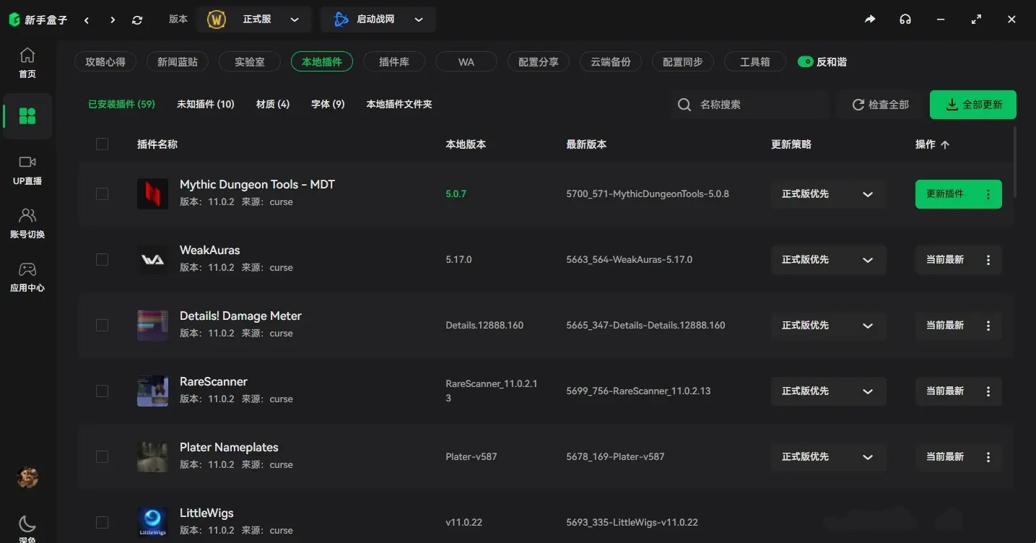Click the refresh icon in title bar
Screen dimensions: 1036x543
[x=137, y=20]
